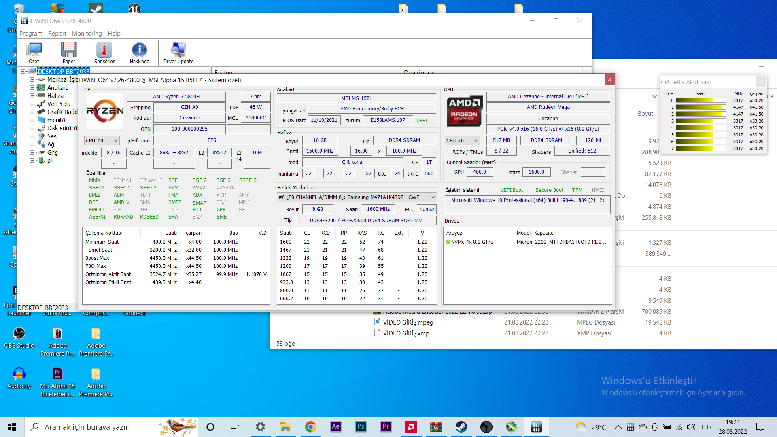
Task: Expand the Veri Yolu tree node
Action: tap(32, 104)
